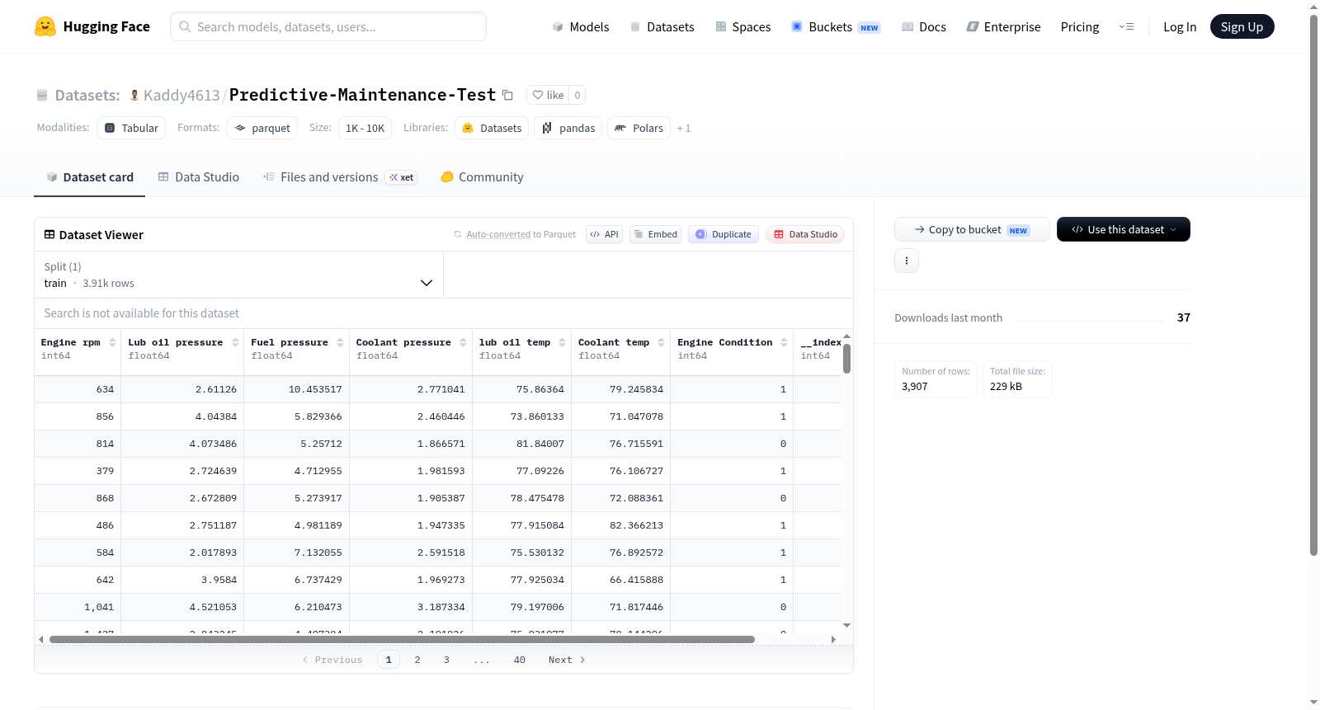Viewport: 1320px width, 710px height.
Task: Go to page 2 of rows
Action: coord(417,660)
